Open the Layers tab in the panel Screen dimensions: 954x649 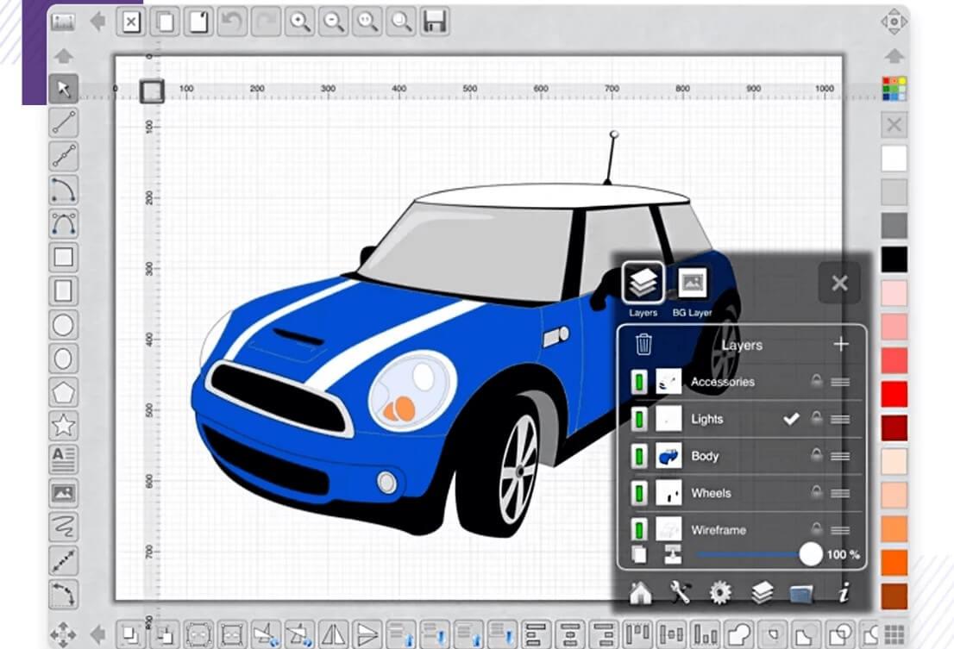643,291
